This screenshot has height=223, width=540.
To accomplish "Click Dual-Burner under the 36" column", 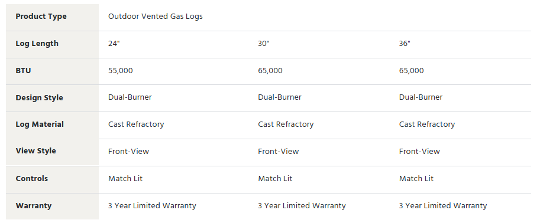I will click(x=421, y=97).
